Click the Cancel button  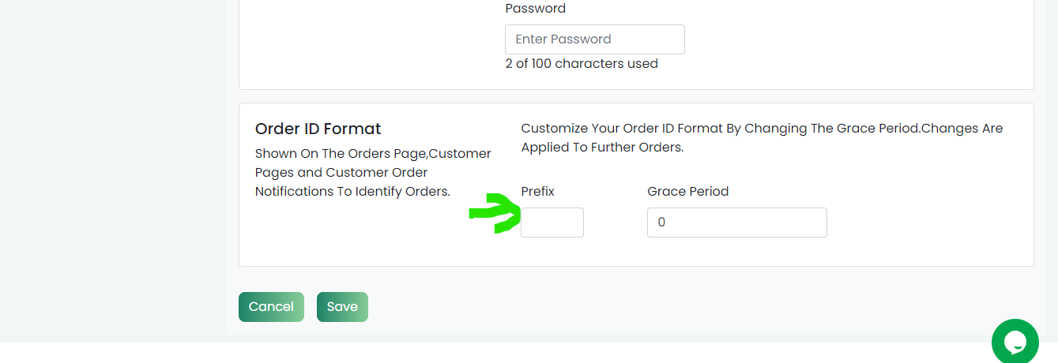tap(271, 307)
